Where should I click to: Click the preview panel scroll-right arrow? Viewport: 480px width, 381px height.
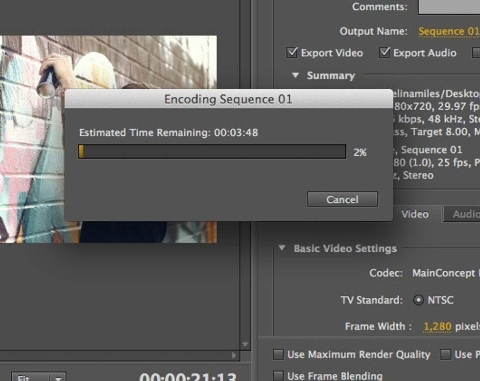click(x=235, y=356)
